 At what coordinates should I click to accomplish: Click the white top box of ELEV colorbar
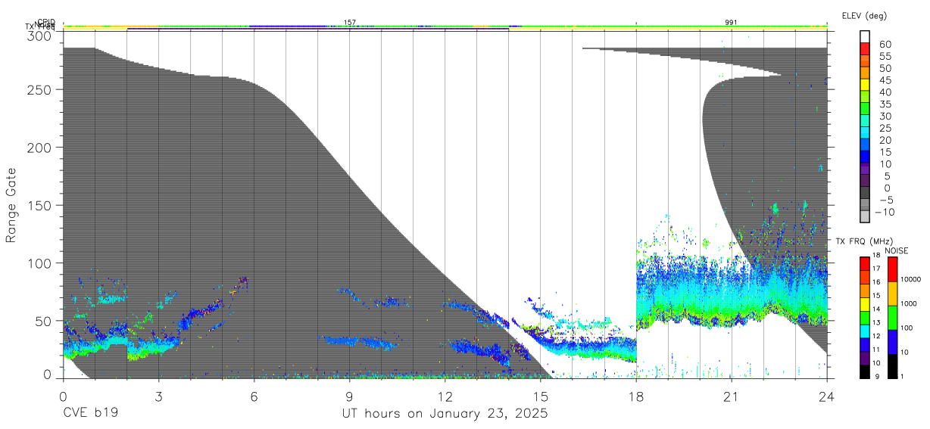click(x=866, y=37)
